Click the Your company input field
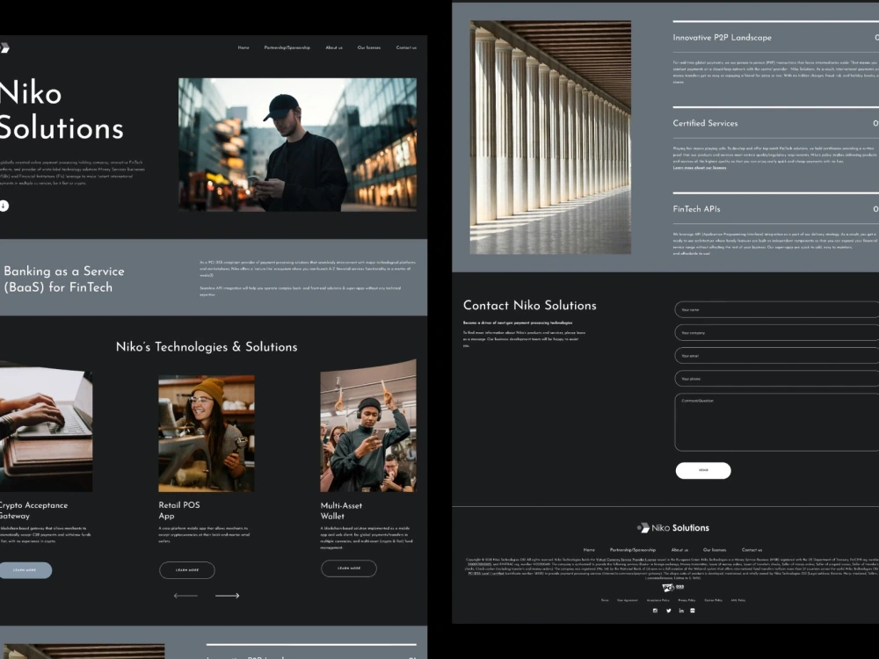 pyautogui.click(x=777, y=332)
